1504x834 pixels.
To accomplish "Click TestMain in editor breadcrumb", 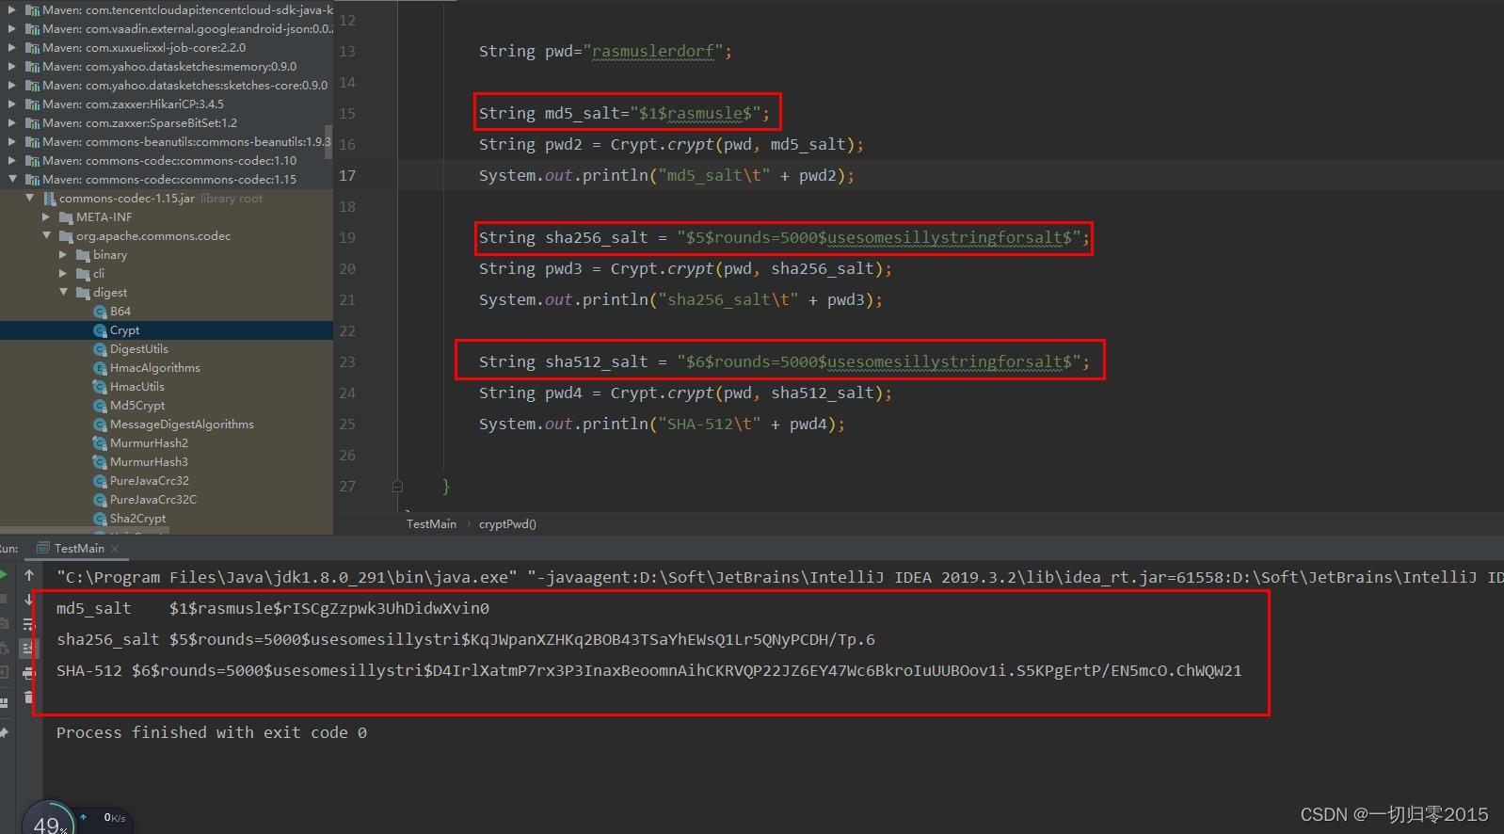I will coord(431,524).
